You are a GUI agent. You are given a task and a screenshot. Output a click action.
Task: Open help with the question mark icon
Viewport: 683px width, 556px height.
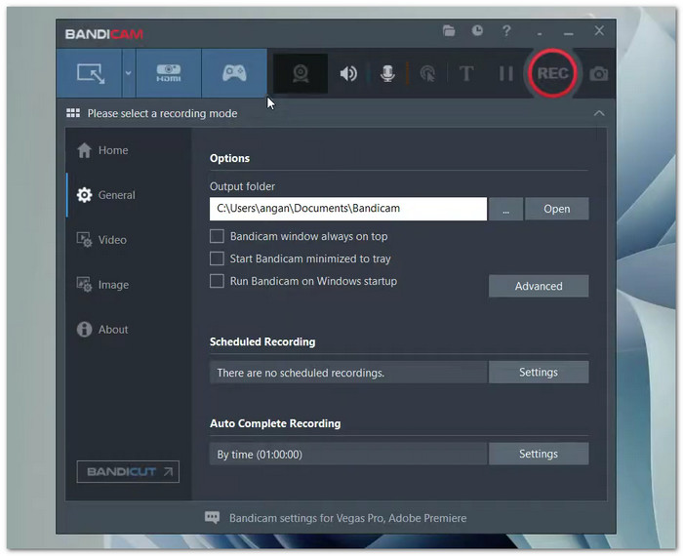point(506,31)
